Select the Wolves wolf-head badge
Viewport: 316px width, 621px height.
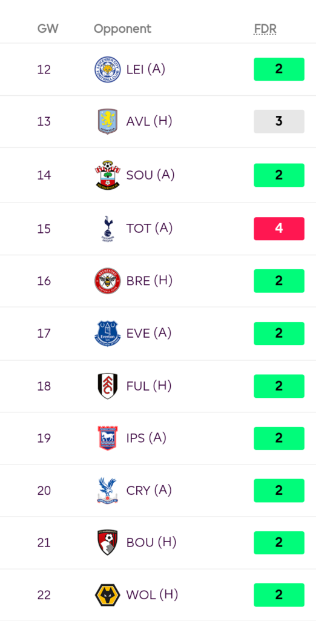(108, 595)
